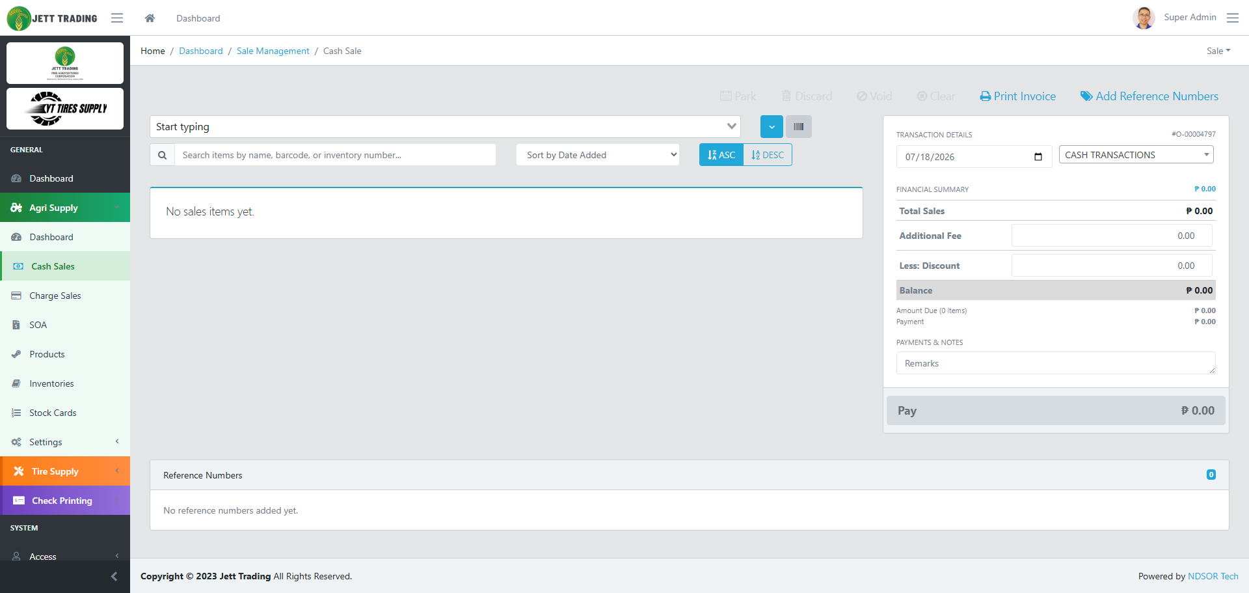This screenshot has width=1249, height=593.
Task: Open the Sort by Date Added dropdown
Action: point(598,155)
